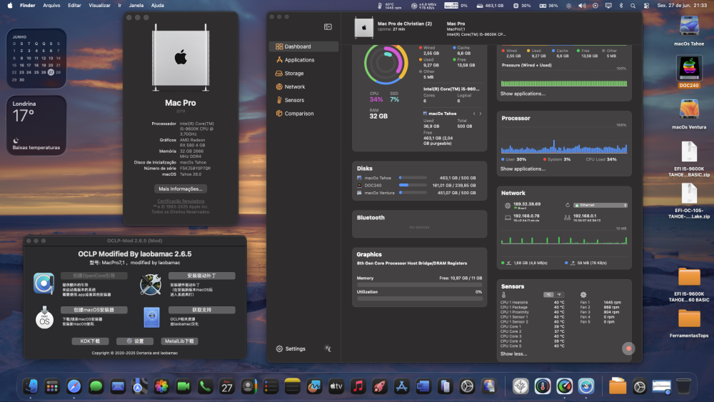Open the Ethernet interface dropdown
The image size is (714, 402).
[x=600, y=206]
